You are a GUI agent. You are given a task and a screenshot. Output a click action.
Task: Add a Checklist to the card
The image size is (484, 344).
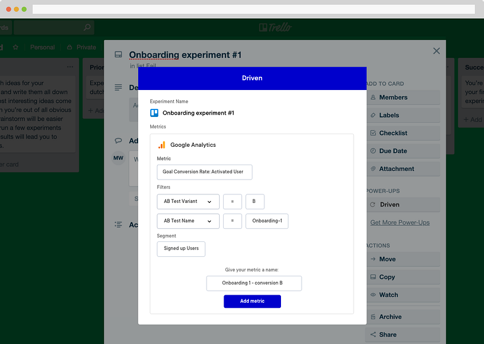click(403, 133)
